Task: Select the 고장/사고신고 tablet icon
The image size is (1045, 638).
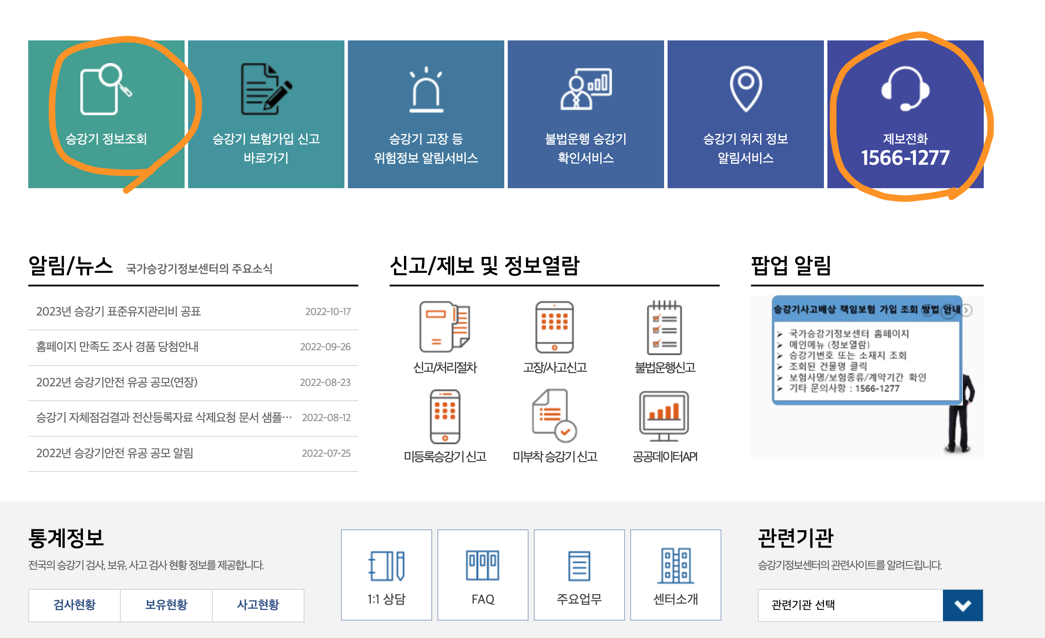Action: tap(555, 327)
